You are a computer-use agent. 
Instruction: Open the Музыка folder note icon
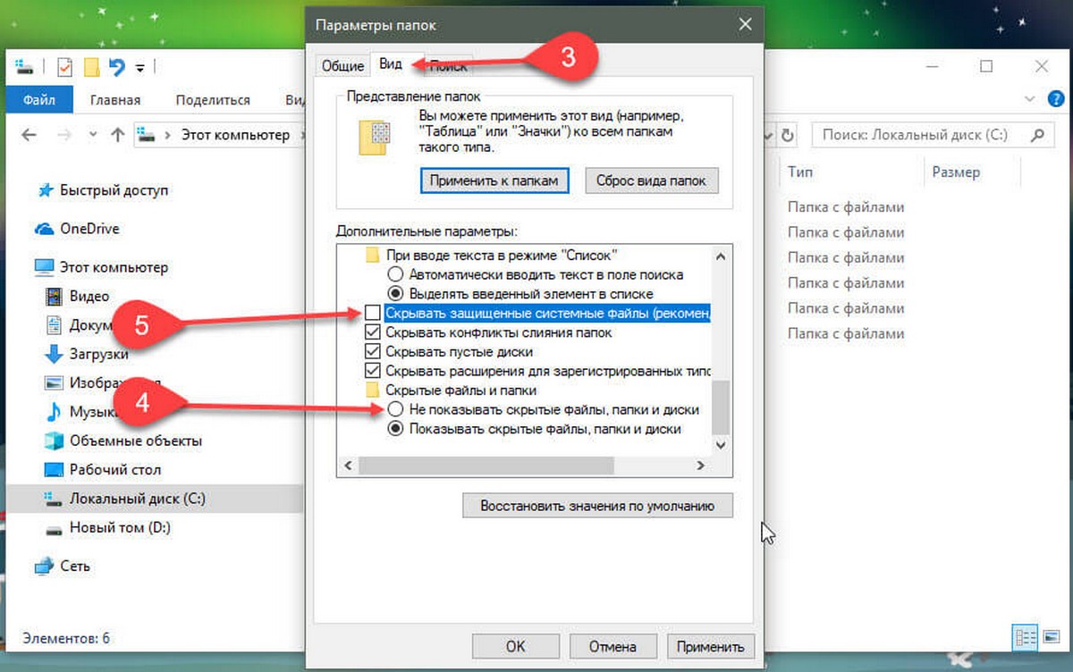[x=55, y=412]
